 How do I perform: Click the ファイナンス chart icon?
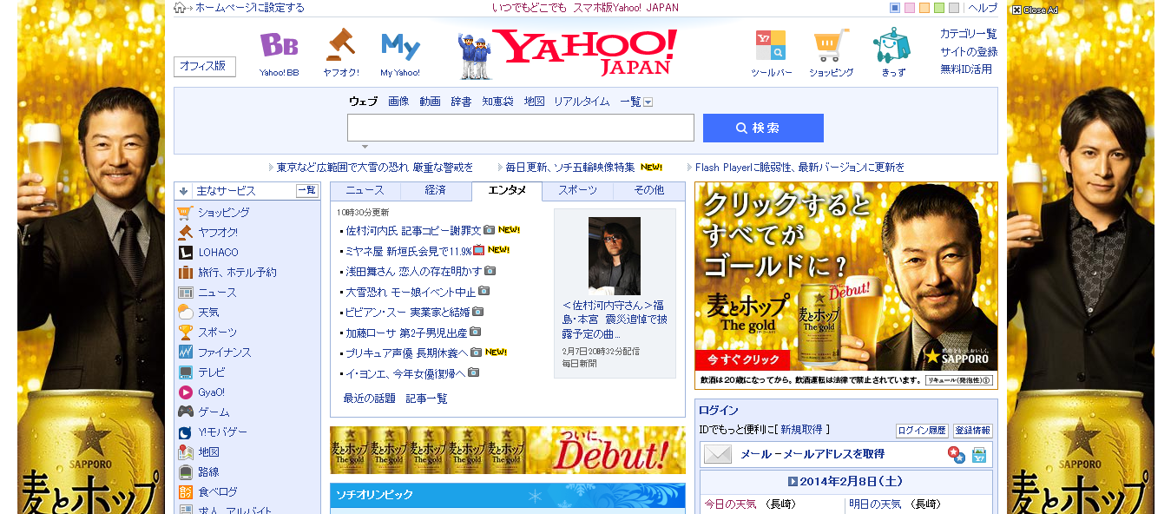click(185, 353)
